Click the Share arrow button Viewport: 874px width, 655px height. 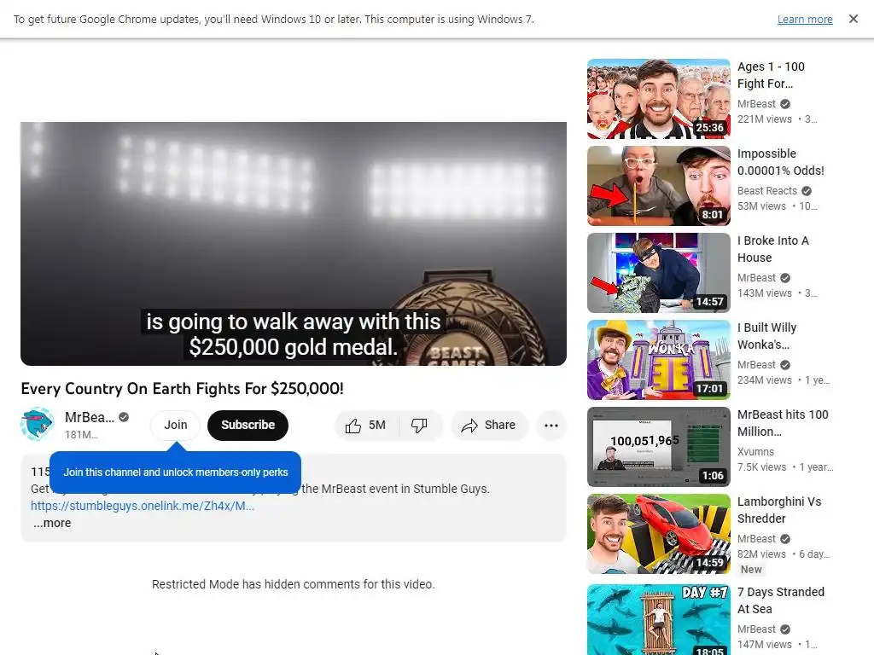pyautogui.click(x=489, y=426)
